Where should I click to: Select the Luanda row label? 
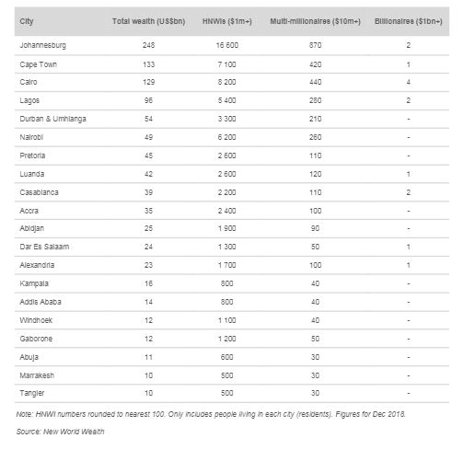[32, 174]
